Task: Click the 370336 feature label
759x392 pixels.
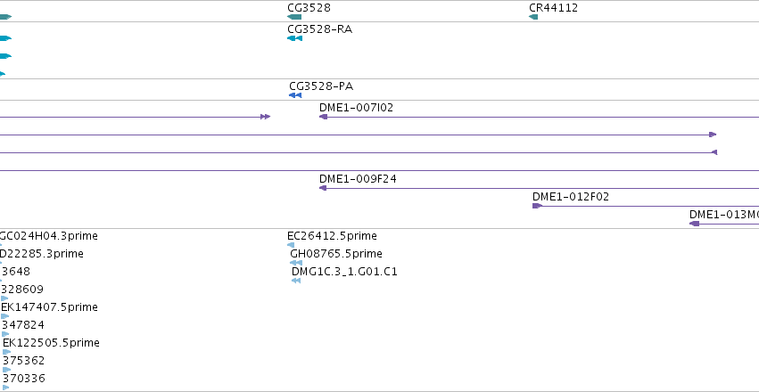Action: 24,379
